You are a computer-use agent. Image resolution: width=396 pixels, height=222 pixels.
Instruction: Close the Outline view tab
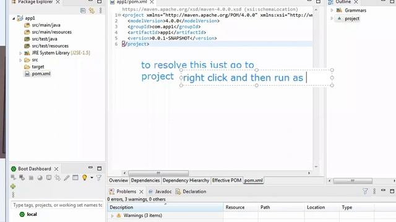(356, 2)
